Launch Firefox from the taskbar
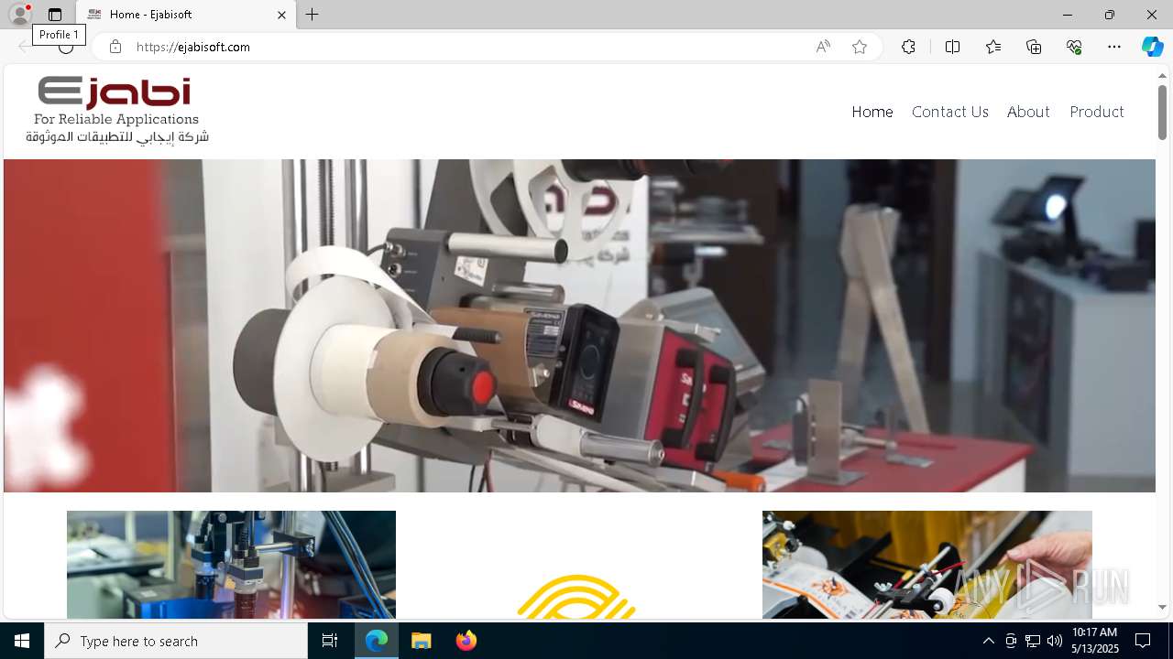The height and width of the screenshot is (659, 1173). click(x=466, y=641)
